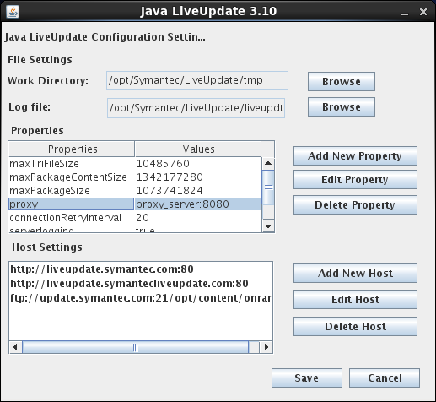Focus the Work Directory path field
436x402 pixels.
click(x=197, y=80)
